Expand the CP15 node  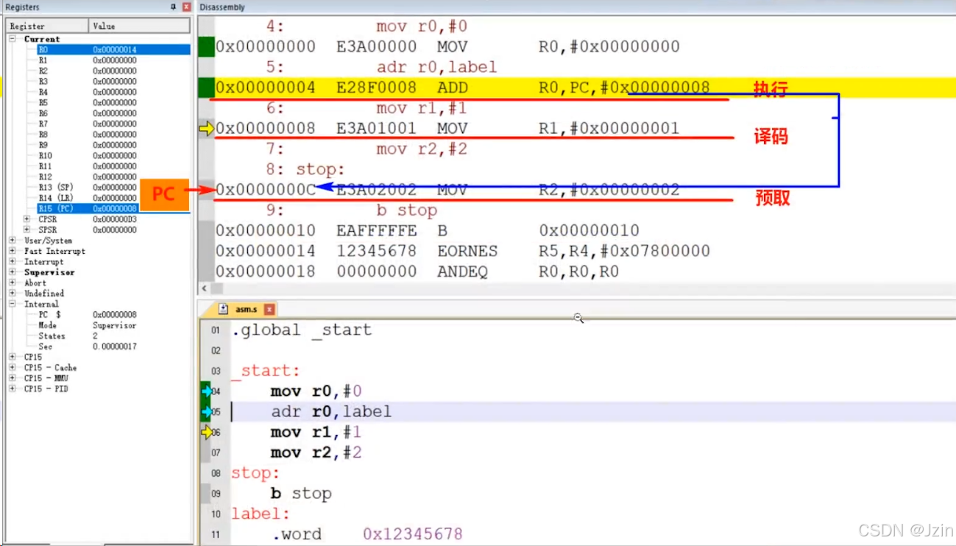(13, 357)
